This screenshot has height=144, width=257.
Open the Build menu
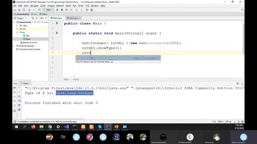pyautogui.click(x=68, y=6)
